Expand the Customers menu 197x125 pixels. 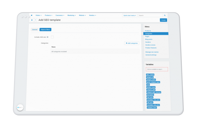[60, 15]
